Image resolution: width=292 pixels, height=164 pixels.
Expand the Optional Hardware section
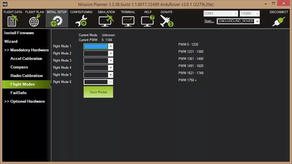(25, 101)
